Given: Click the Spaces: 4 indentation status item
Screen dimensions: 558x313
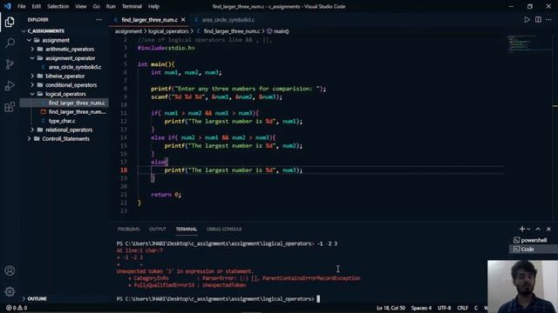Looking at the screenshot, I should point(421,308).
